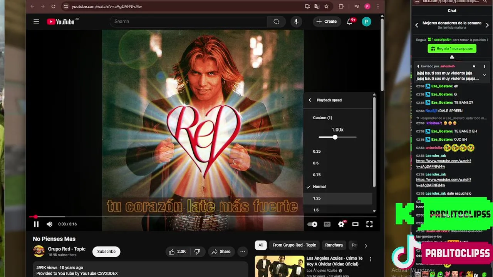Open Chrome media controls icon

[x=357, y=6]
